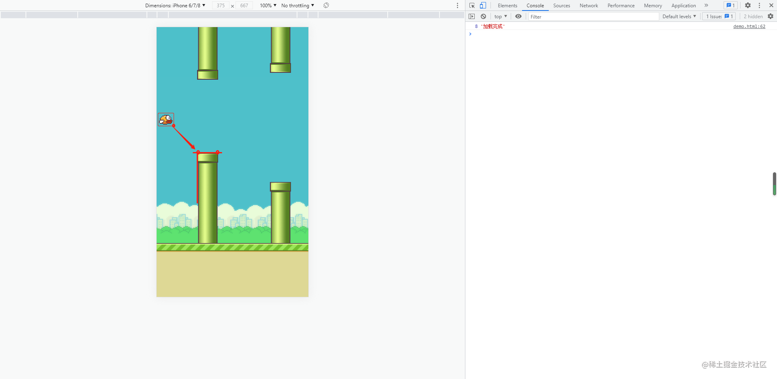
Task: Open console settings gear icon
Action: (771, 16)
